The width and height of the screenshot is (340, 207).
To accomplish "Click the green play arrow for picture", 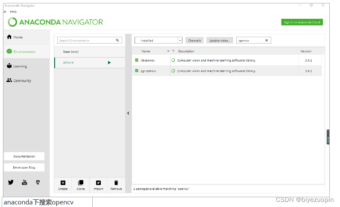I will (109, 63).
